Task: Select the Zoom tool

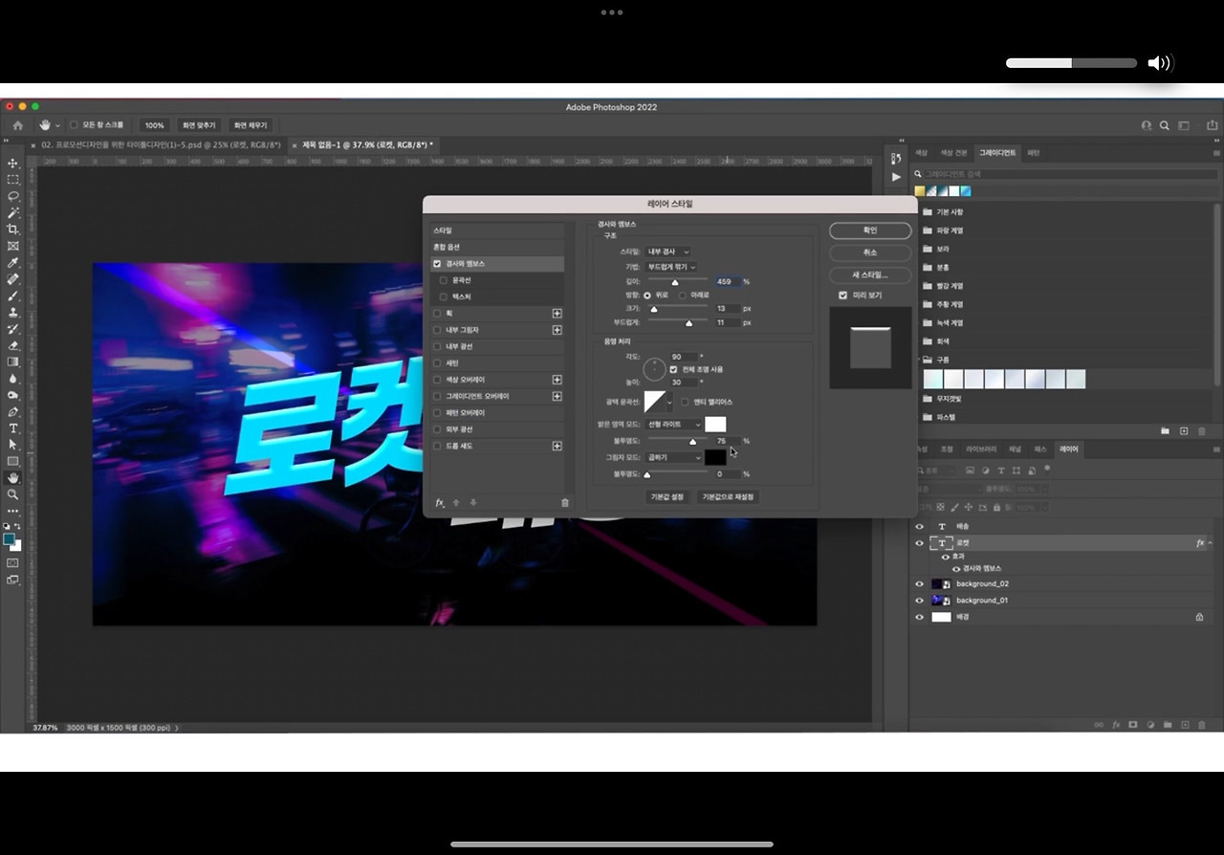Action: pyautogui.click(x=12, y=494)
